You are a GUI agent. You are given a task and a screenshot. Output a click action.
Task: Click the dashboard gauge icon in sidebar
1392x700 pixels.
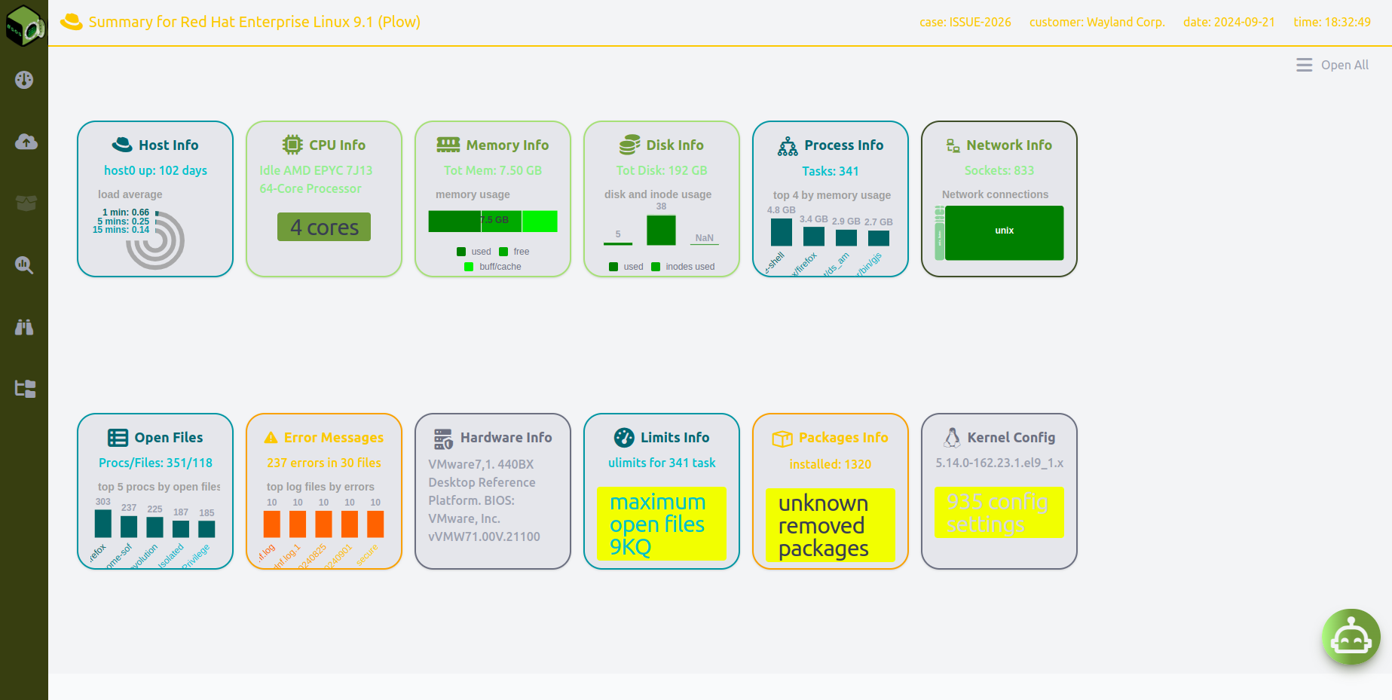[24, 80]
